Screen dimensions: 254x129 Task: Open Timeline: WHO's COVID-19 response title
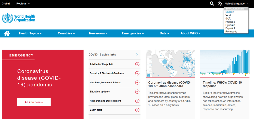point(222,84)
